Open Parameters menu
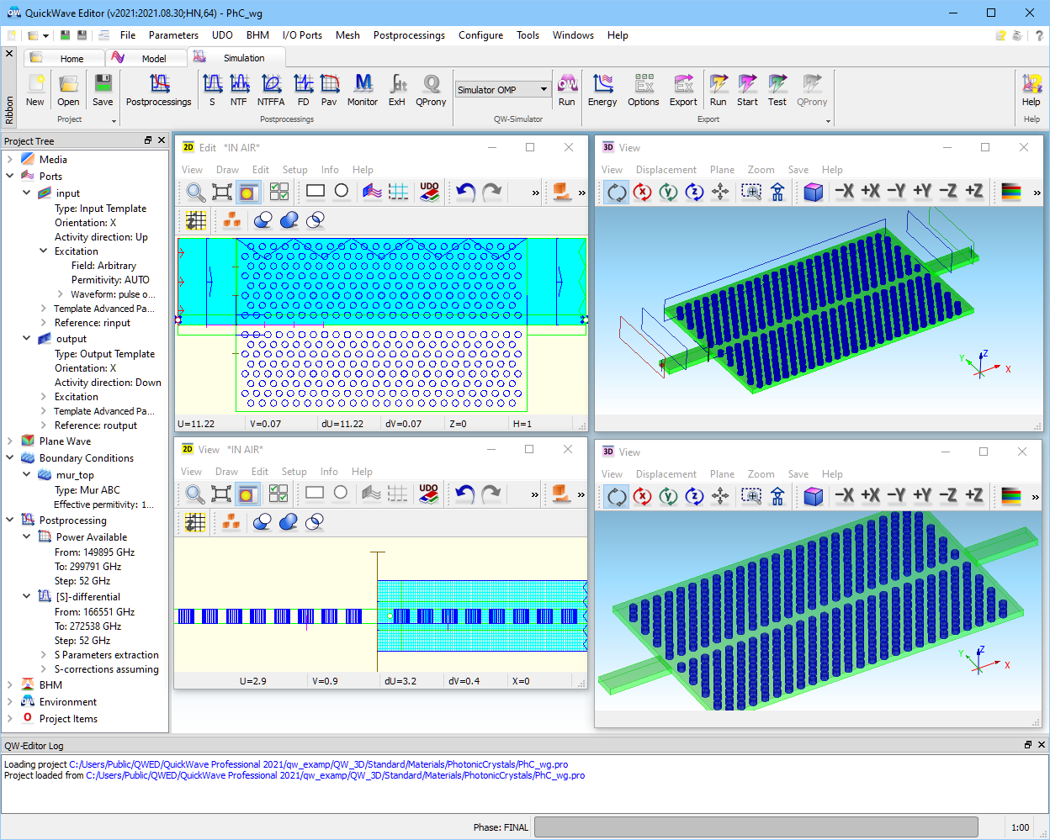Screen dimensions: 1050x840 tap(173, 35)
